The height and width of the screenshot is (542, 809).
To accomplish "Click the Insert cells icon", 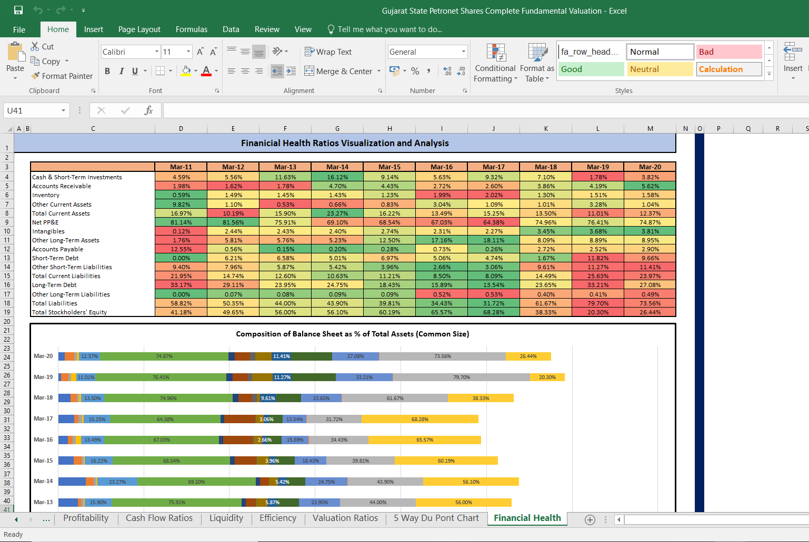I will [793, 53].
